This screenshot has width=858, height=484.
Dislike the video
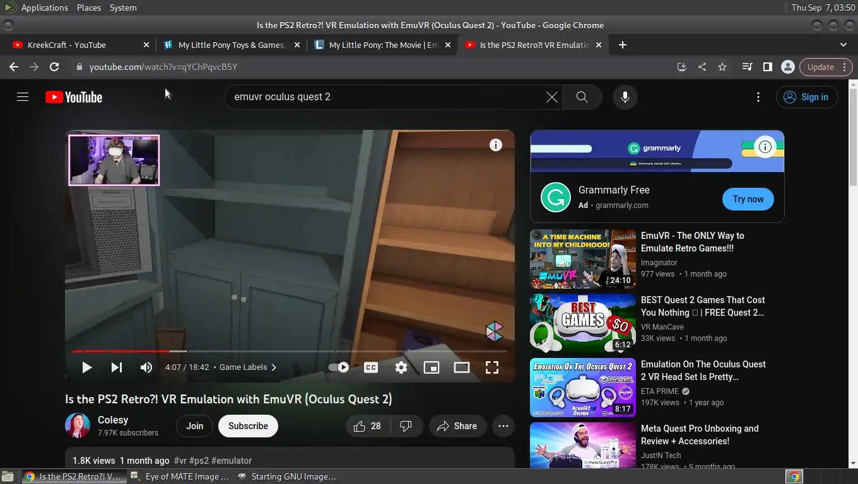[x=406, y=426]
